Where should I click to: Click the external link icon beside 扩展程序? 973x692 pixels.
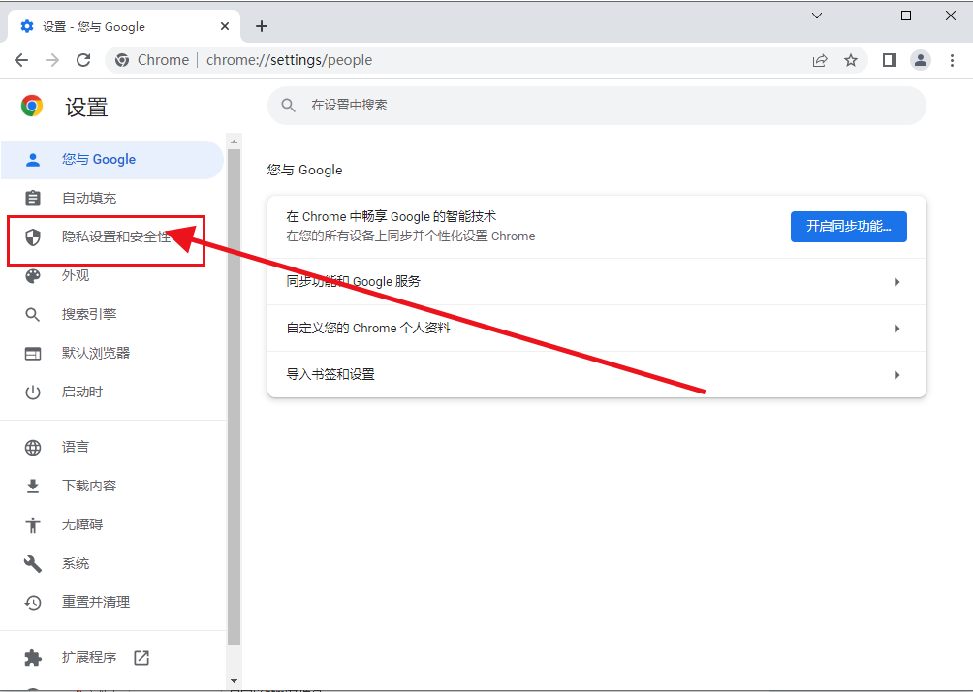pyautogui.click(x=141, y=657)
